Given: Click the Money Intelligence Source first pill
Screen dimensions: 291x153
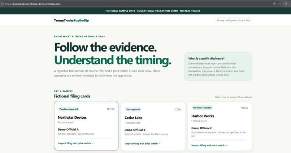Looking at the screenshot, I should point(233,21).
